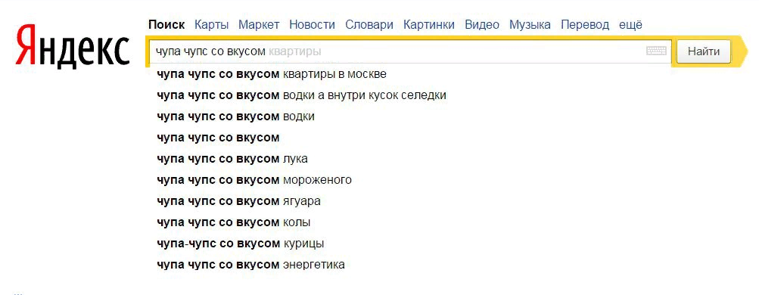
Task: Open the Карты tab
Action: click(x=212, y=25)
